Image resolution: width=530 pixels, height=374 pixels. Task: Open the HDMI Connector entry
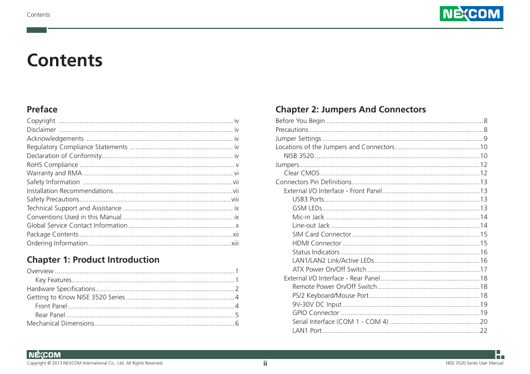coord(390,243)
